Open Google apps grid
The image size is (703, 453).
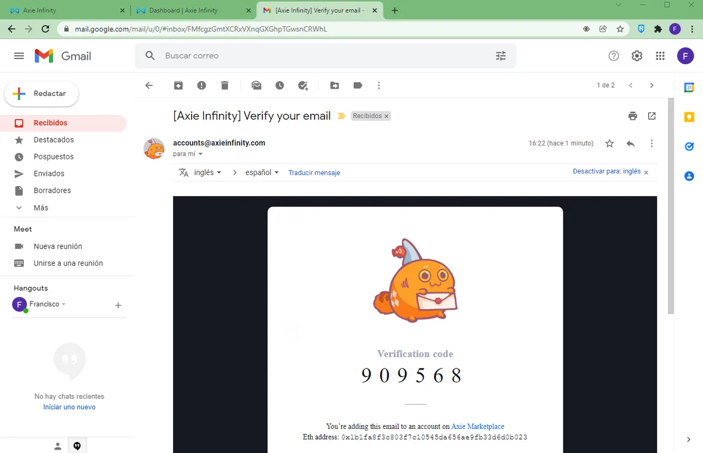[x=660, y=56]
